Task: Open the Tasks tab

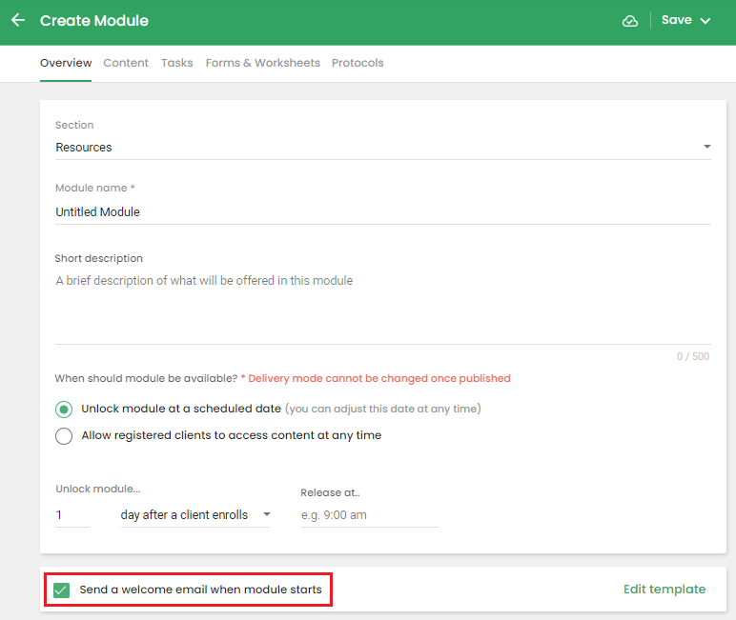Action: point(176,63)
